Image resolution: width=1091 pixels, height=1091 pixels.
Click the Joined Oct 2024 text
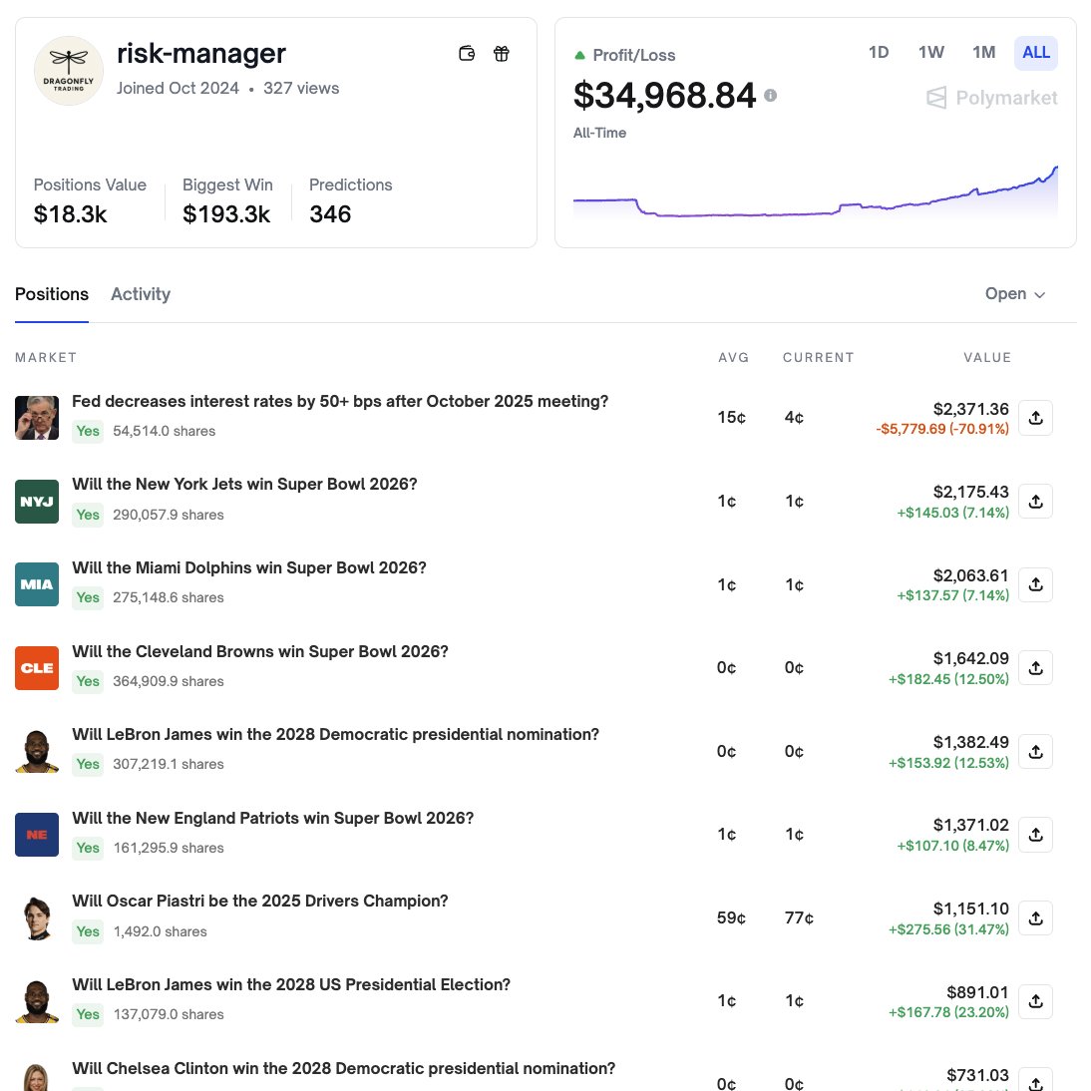(178, 89)
